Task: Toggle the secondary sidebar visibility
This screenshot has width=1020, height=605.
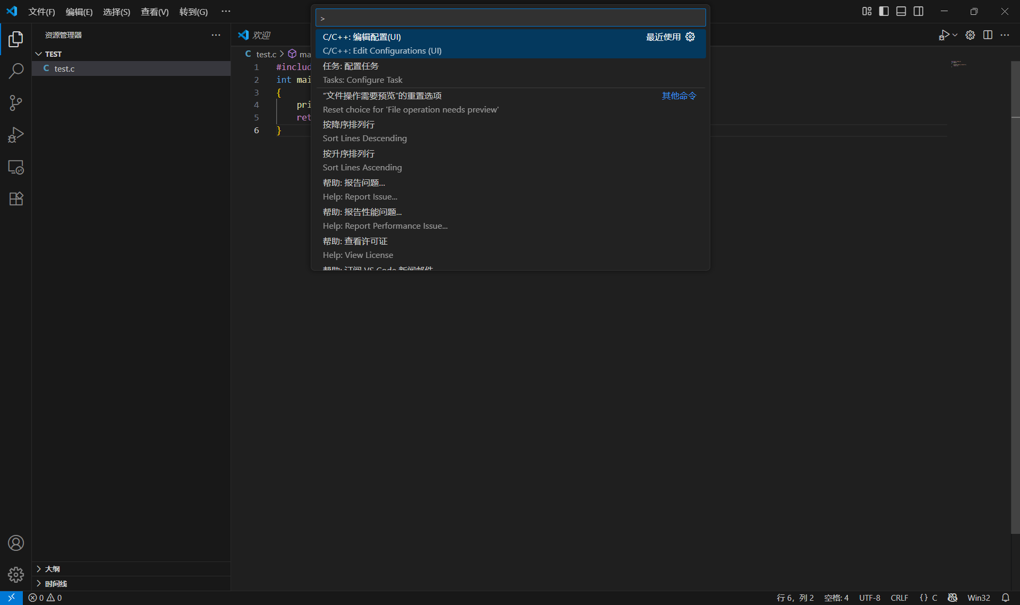Action: point(919,11)
